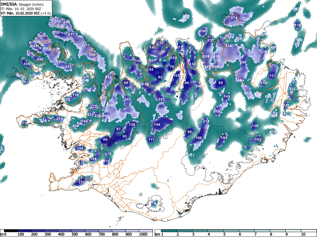Click the 274 value at the northern tip
This screenshot has width=317, height=237.
(234, 18)
